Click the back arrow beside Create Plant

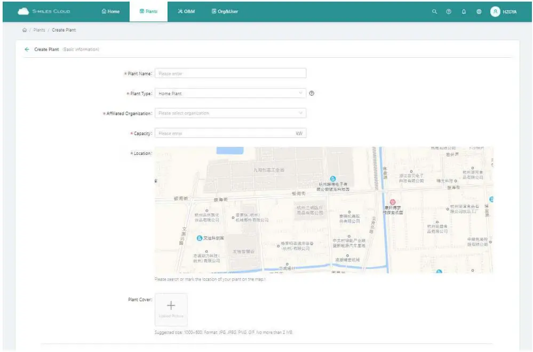[26, 48]
